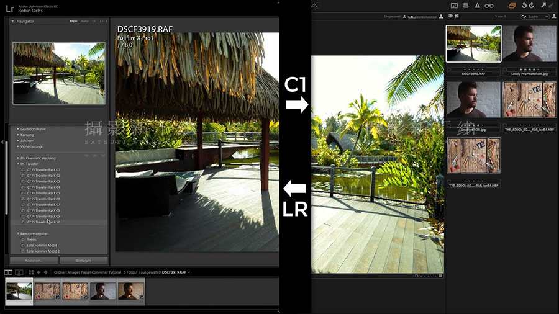Screen dimensions: 559x314
Task: Expand the PI - Cinematic Wedding folder
Action: [18, 158]
